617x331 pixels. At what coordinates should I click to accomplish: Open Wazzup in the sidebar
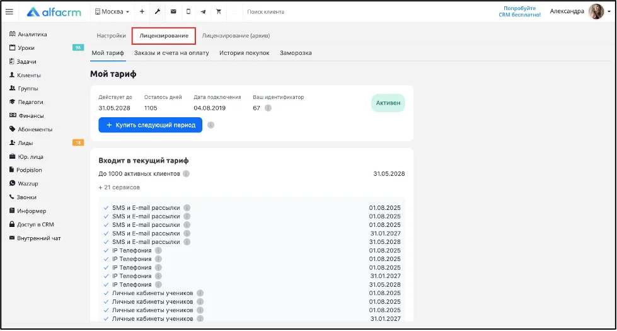tap(23, 183)
